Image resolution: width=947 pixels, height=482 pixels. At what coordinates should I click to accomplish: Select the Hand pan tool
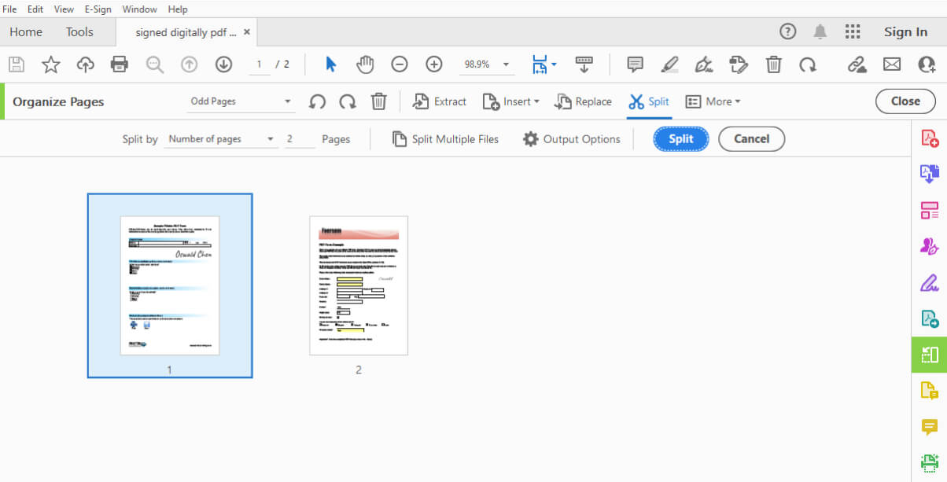pos(365,64)
